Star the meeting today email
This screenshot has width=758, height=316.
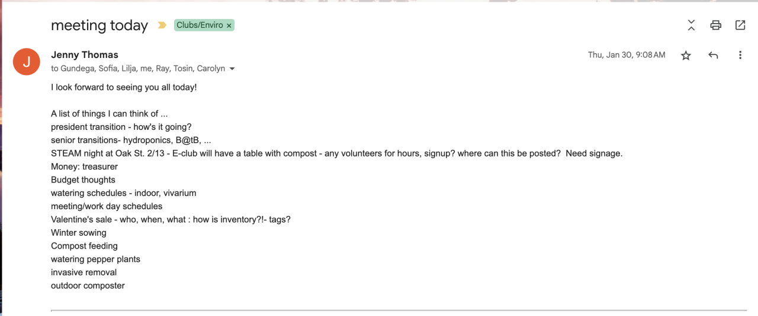click(x=686, y=56)
